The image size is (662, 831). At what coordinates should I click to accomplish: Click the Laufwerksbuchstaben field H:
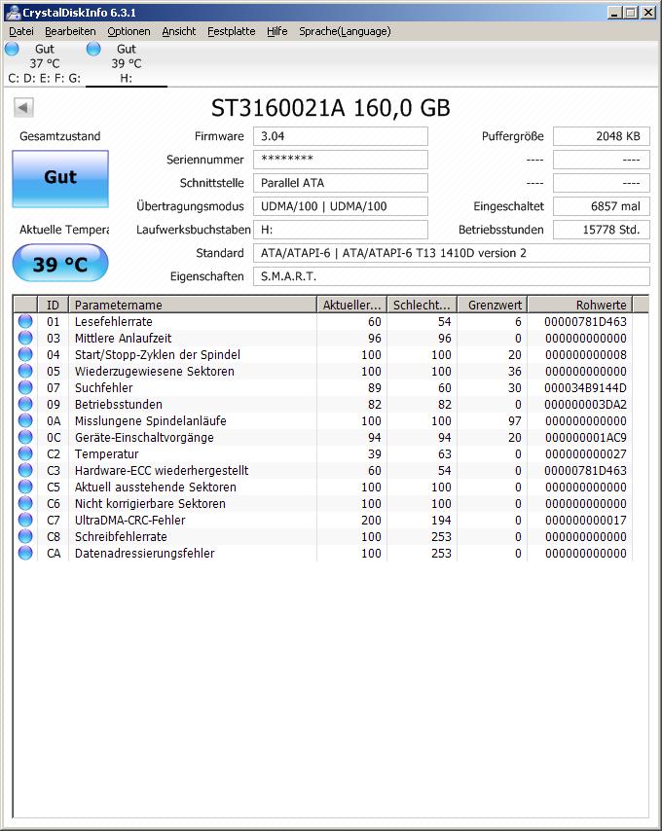[341, 230]
